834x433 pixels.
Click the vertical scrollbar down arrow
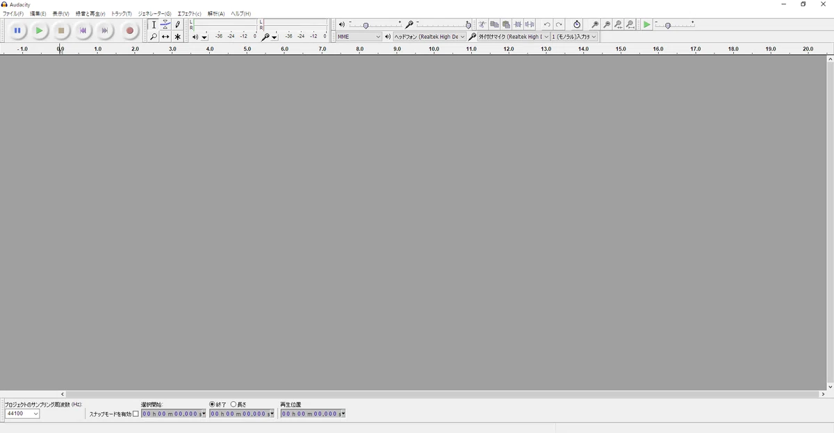click(830, 387)
